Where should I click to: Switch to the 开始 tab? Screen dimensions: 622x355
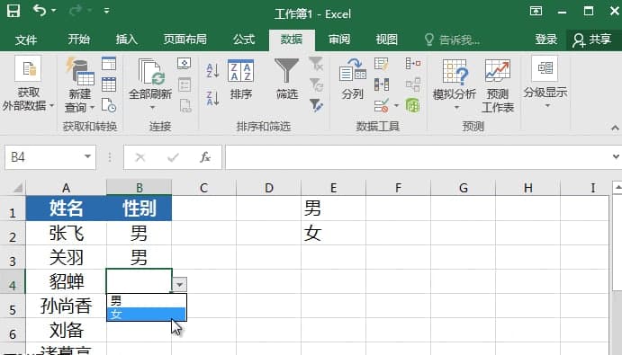pyautogui.click(x=78, y=40)
